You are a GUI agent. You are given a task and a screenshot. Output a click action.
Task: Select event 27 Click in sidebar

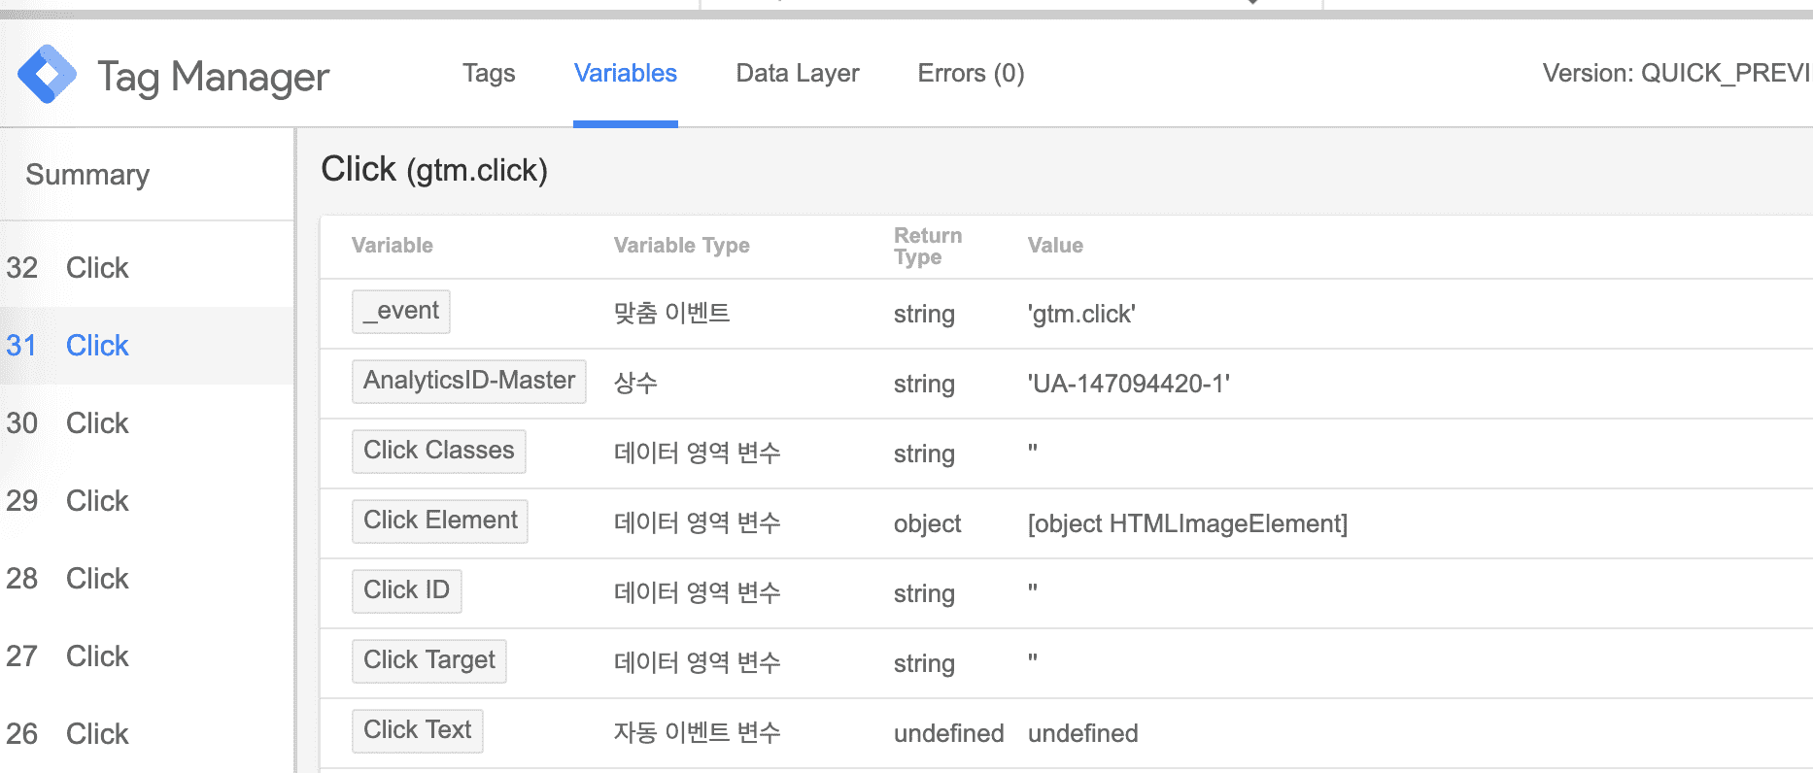click(96, 656)
